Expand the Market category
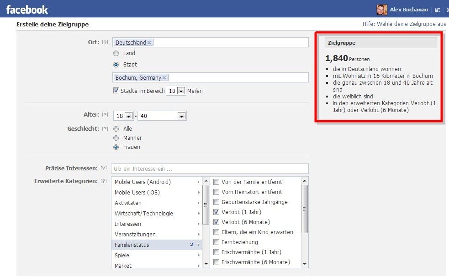Viewport: 449px width, 276px height. 157,265
